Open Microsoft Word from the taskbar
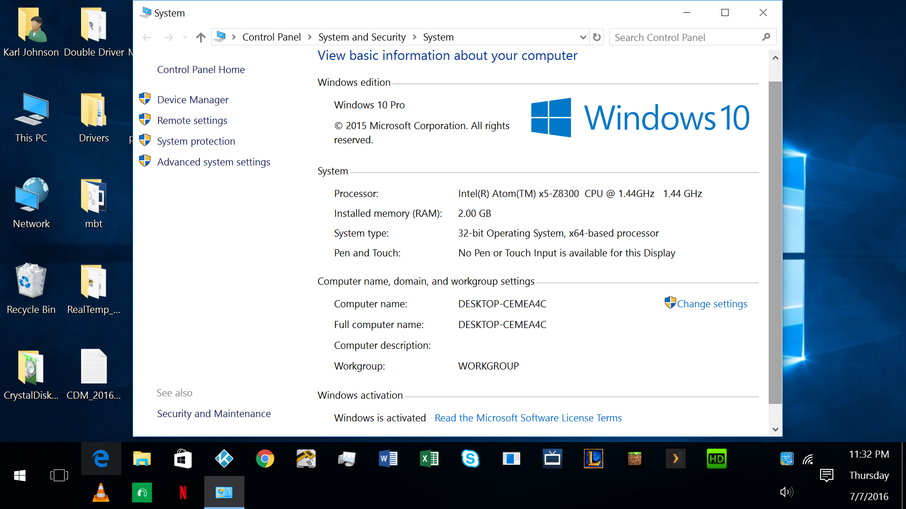The height and width of the screenshot is (509, 906). 388,459
